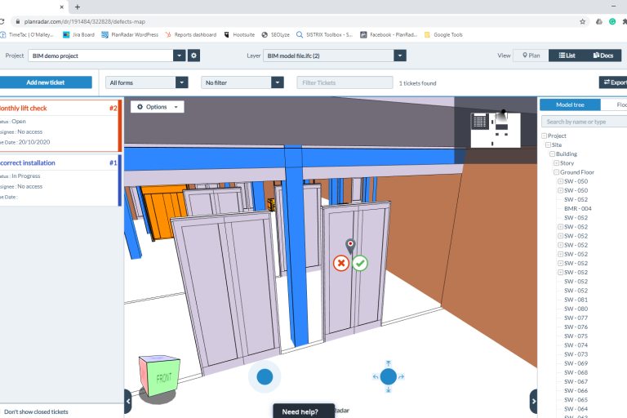The image size is (627, 418).
Task: Switch to List view
Action: tap(567, 56)
